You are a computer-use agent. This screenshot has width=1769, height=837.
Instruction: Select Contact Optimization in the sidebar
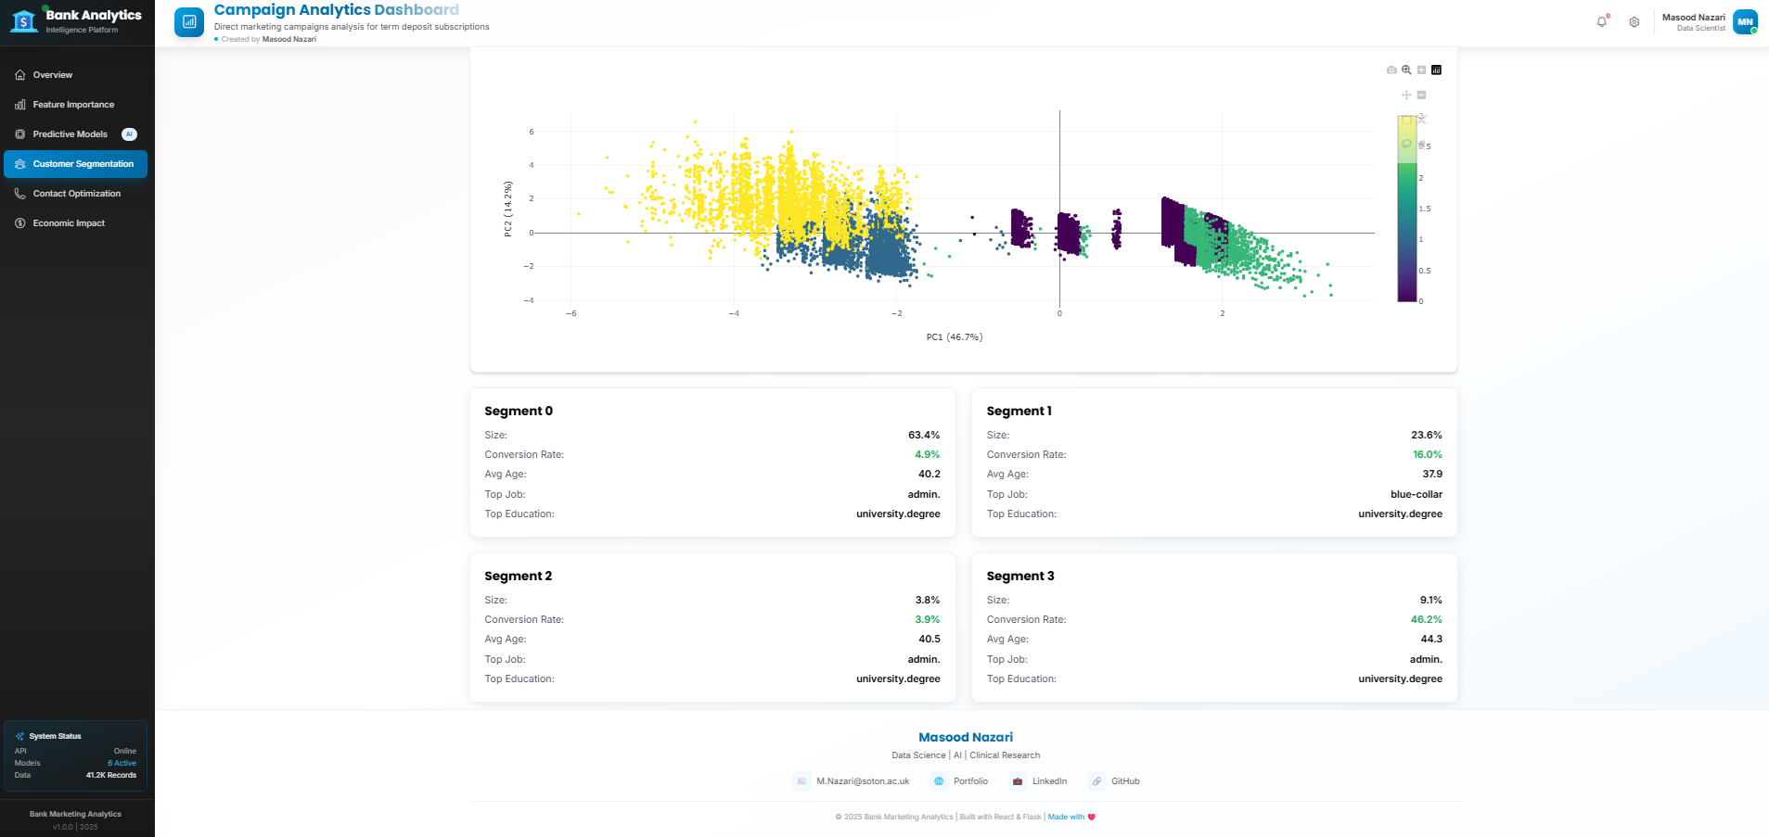coord(75,194)
